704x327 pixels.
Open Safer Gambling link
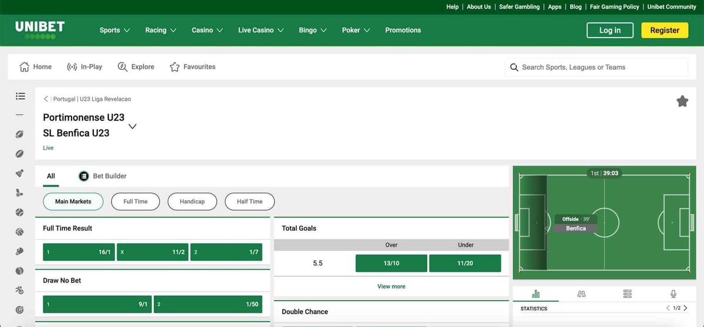tap(519, 7)
